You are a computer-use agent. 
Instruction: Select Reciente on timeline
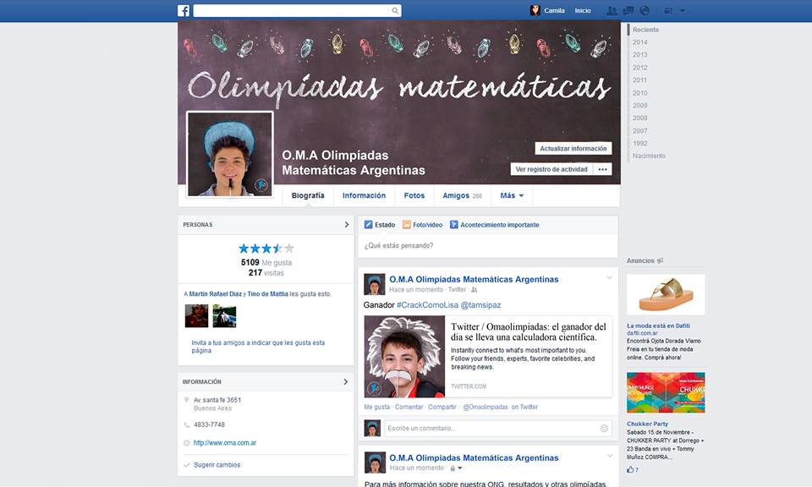coord(645,30)
